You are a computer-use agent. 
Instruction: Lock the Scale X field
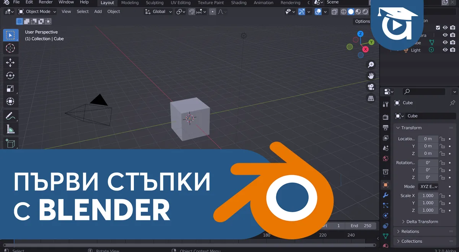tap(442, 196)
